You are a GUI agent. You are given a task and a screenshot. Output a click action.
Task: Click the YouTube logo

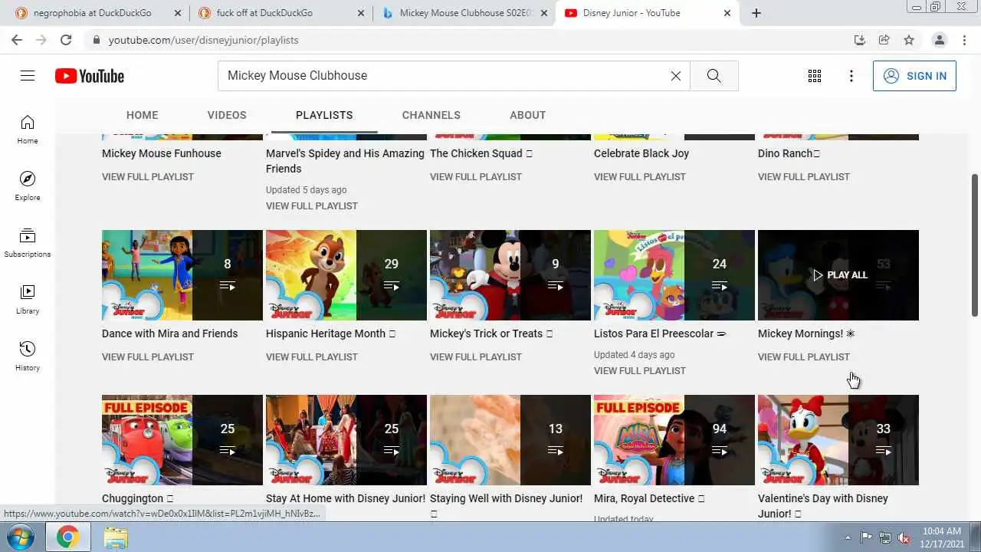[90, 76]
